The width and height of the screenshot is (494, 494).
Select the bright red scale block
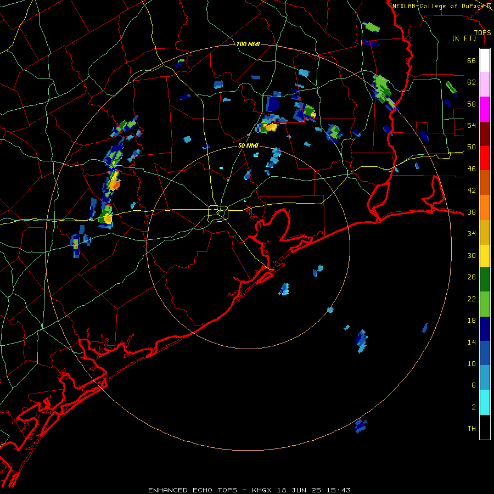tap(485, 158)
